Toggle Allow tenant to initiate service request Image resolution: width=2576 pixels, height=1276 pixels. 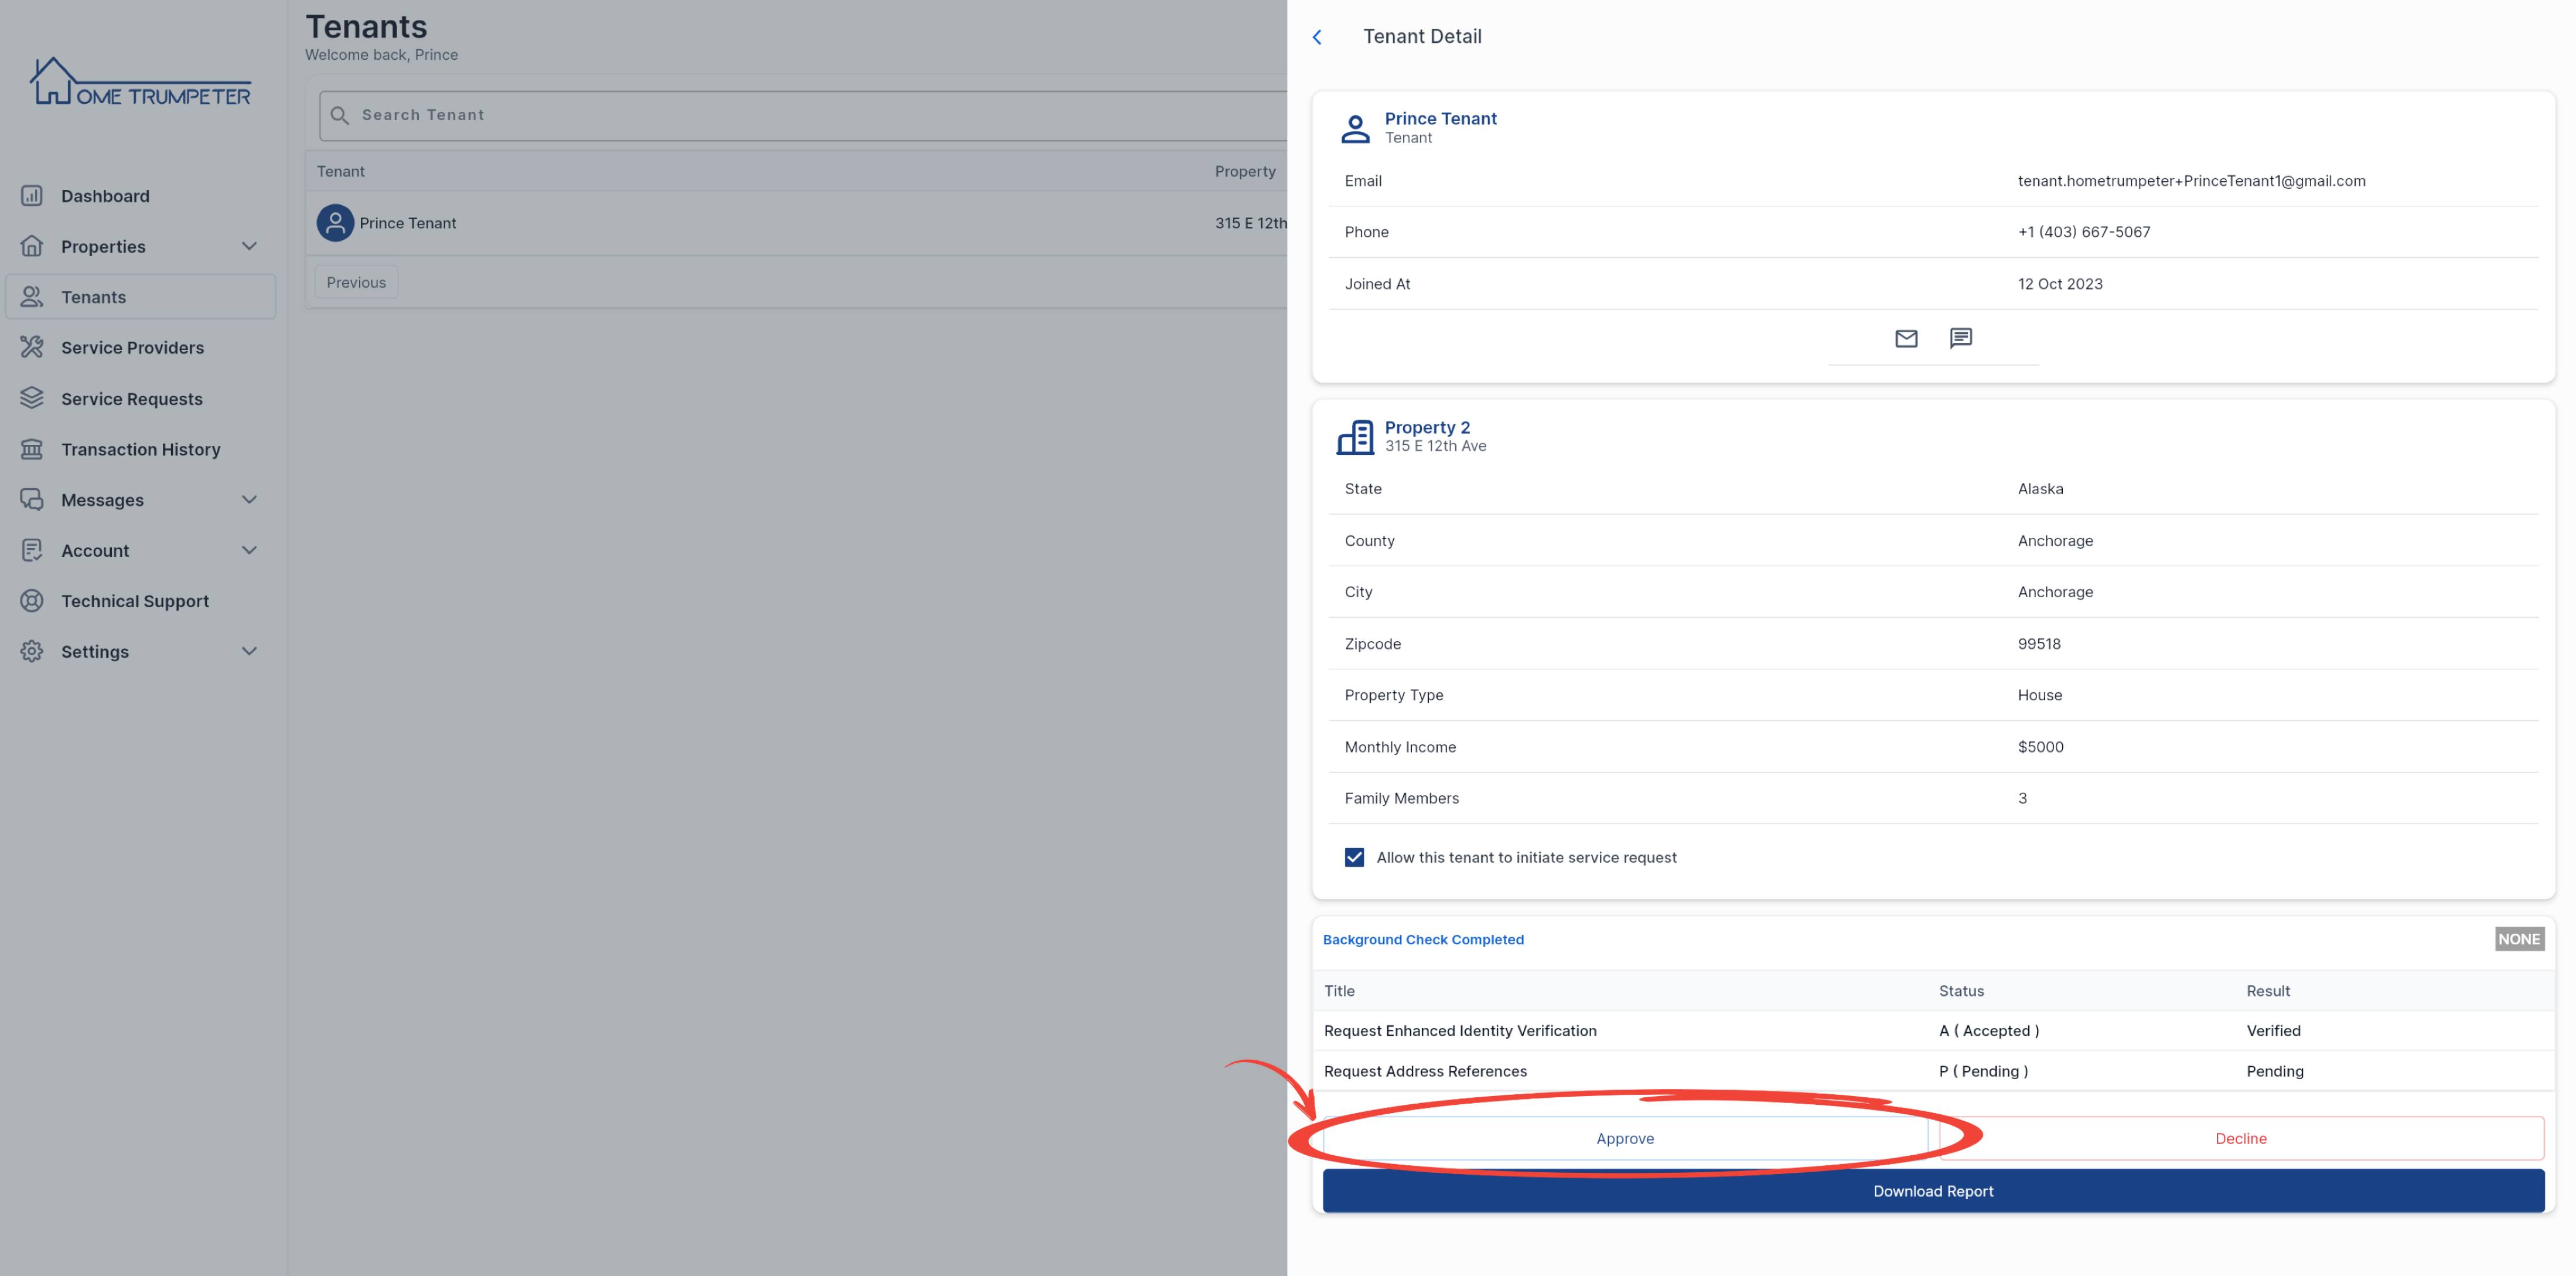(x=1354, y=858)
